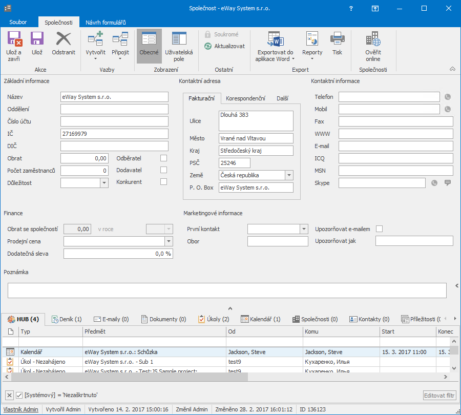The image size is (461, 415).
Task: Click Ověřit online company check
Action: (x=373, y=46)
